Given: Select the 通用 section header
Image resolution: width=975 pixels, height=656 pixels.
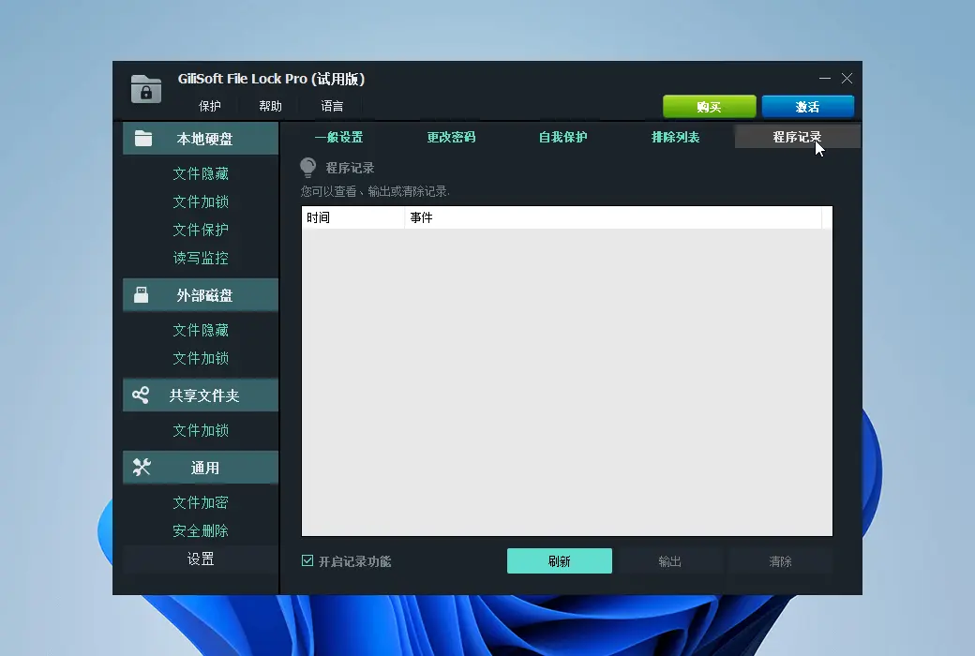Looking at the screenshot, I should pyautogui.click(x=201, y=467).
